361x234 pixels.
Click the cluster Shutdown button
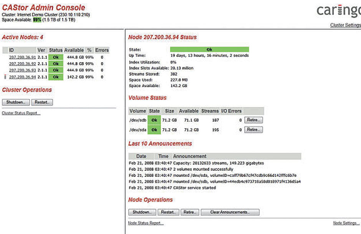(x=15, y=102)
